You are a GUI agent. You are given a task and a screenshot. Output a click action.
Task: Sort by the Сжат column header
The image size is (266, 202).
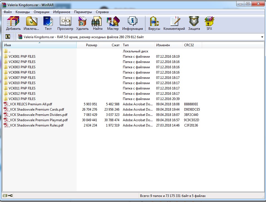[x=110, y=45]
